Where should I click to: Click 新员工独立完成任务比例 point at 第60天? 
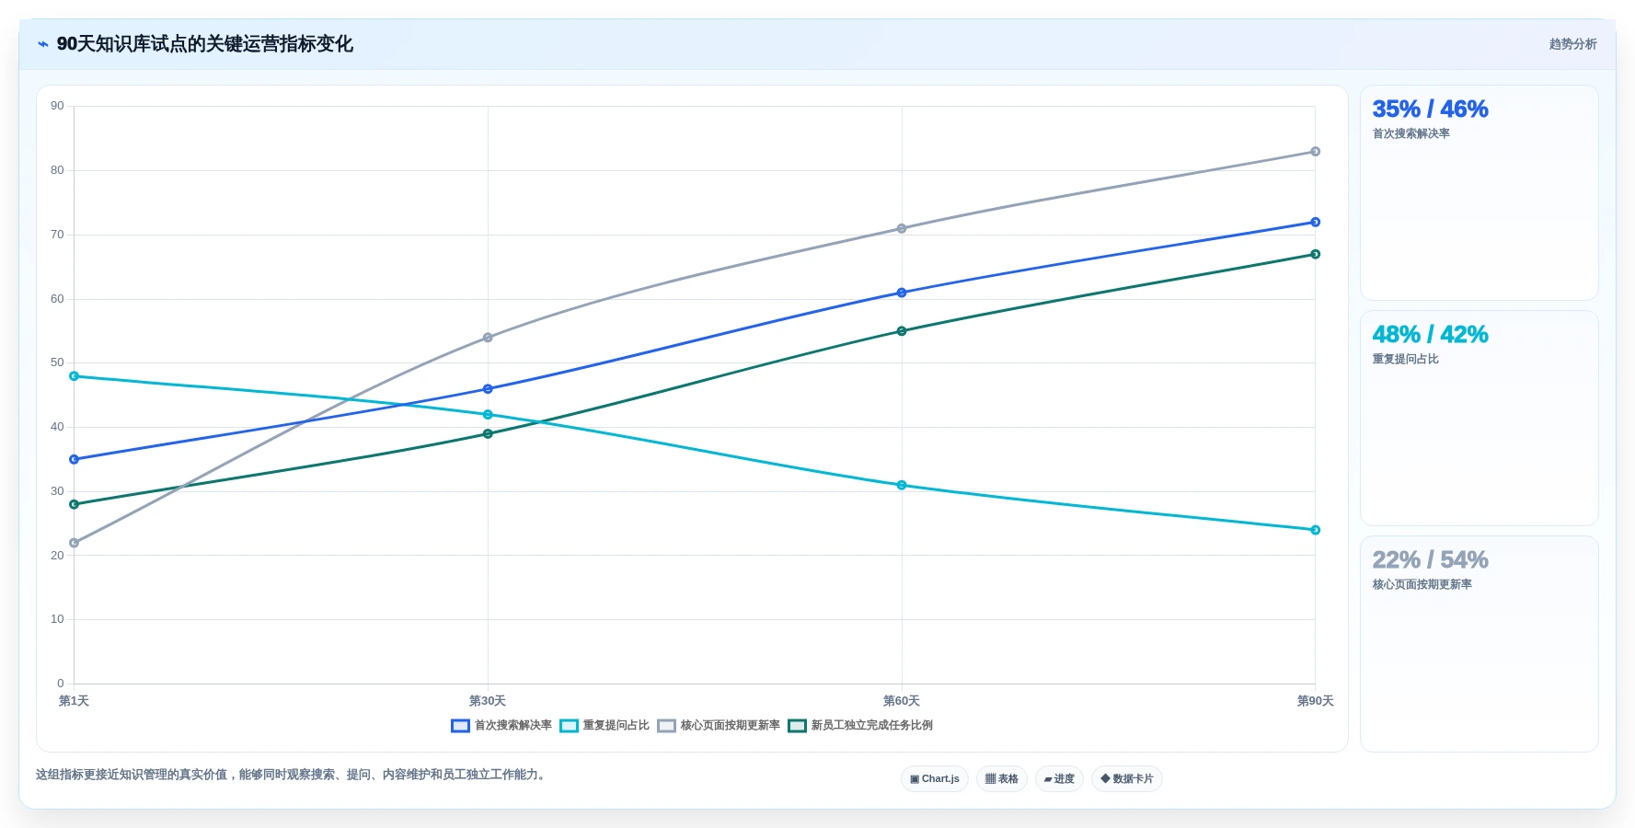point(902,331)
